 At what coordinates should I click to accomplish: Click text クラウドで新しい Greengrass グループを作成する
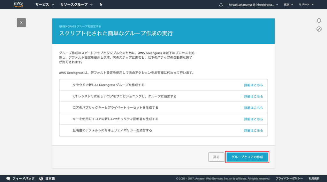coord(109,85)
